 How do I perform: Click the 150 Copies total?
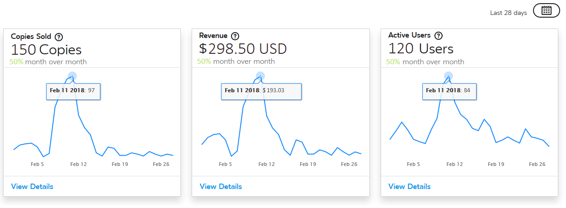(x=46, y=49)
